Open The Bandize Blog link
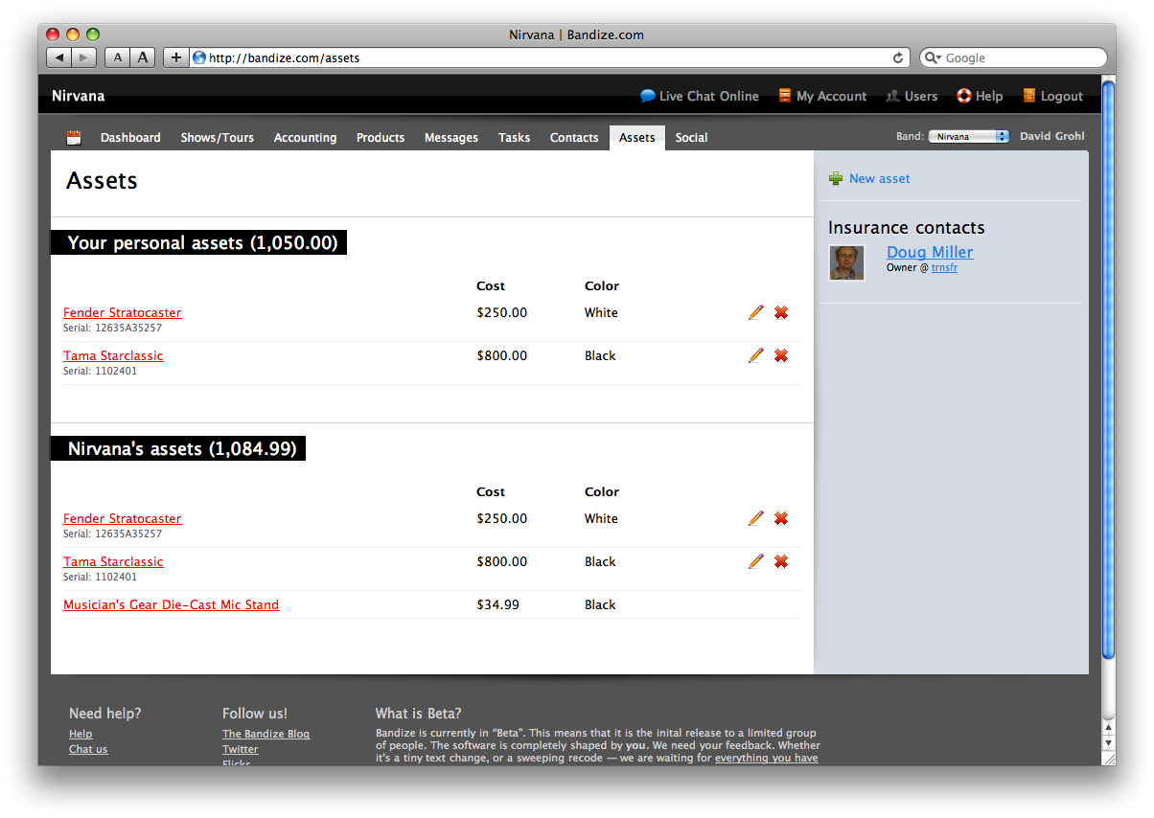This screenshot has width=1154, height=818. click(x=266, y=734)
